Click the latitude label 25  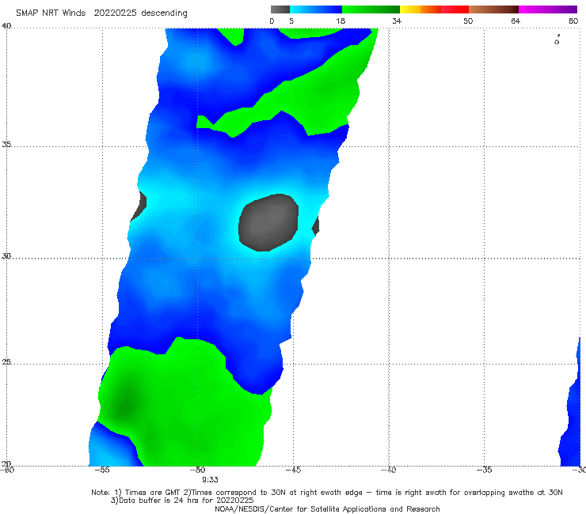[x=6, y=362]
